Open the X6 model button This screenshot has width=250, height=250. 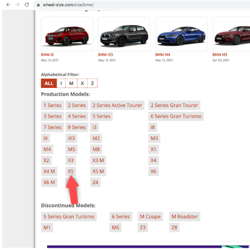point(154,171)
